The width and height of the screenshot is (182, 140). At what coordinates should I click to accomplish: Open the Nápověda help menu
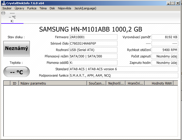(x=64, y=8)
